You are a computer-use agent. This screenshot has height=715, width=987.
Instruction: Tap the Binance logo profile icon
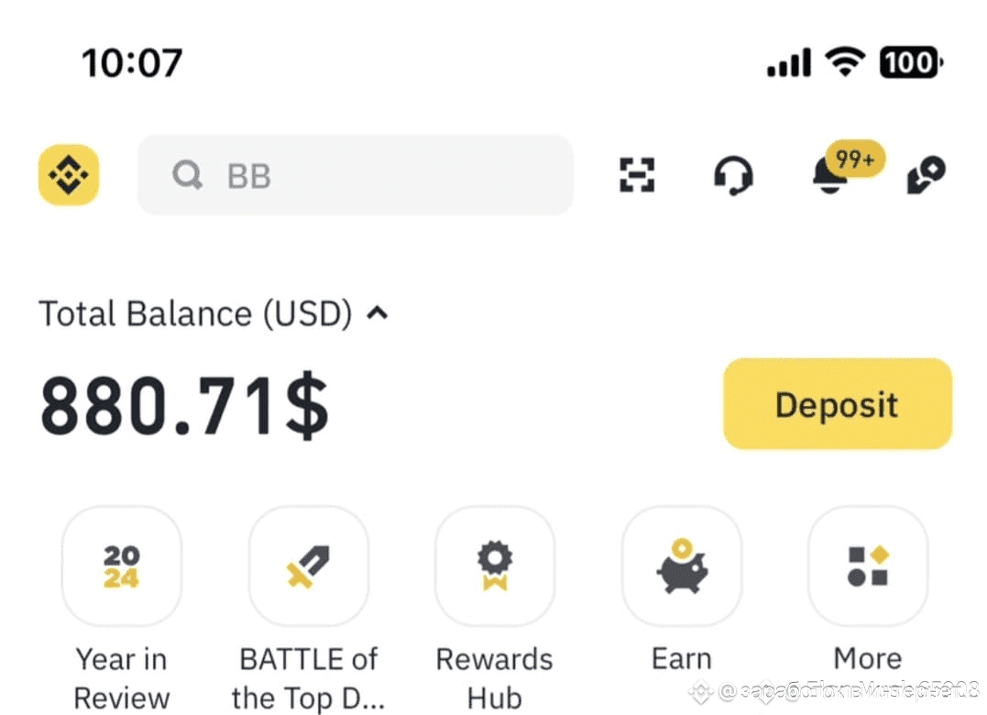(x=69, y=174)
